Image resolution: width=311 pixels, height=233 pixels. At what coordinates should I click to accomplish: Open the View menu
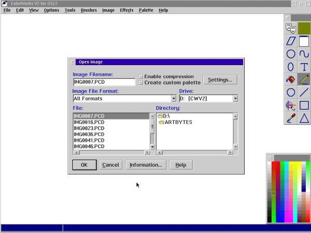click(34, 10)
